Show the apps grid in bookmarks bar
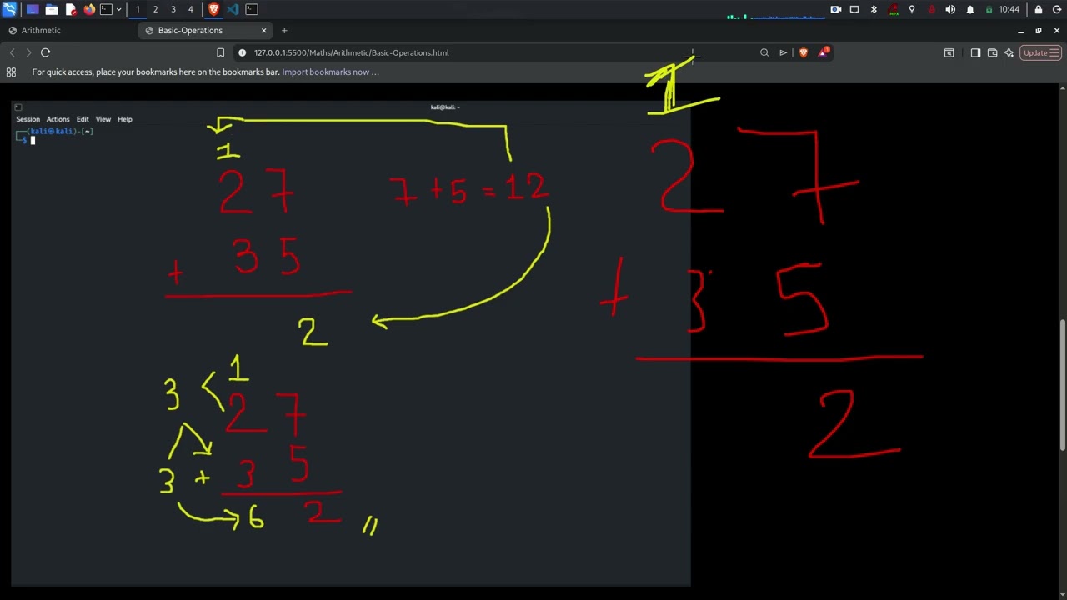This screenshot has width=1067, height=600. [x=11, y=72]
